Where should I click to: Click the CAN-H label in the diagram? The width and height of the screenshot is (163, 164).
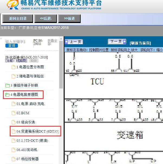click(x=74, y=75)
